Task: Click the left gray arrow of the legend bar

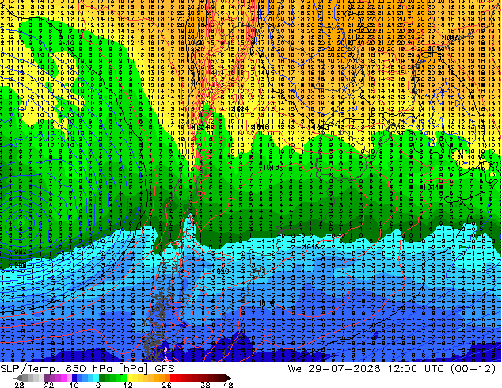Action: point(17,378)
